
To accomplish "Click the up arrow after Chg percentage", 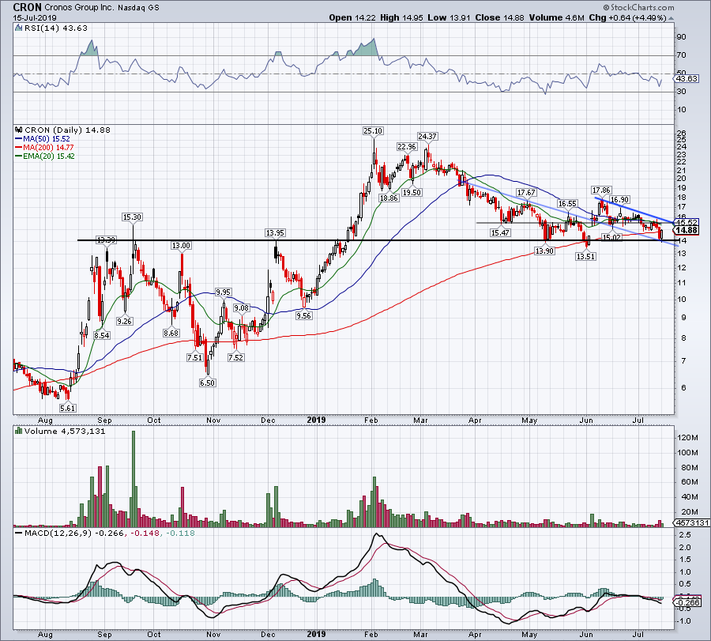I will point(671,18).
